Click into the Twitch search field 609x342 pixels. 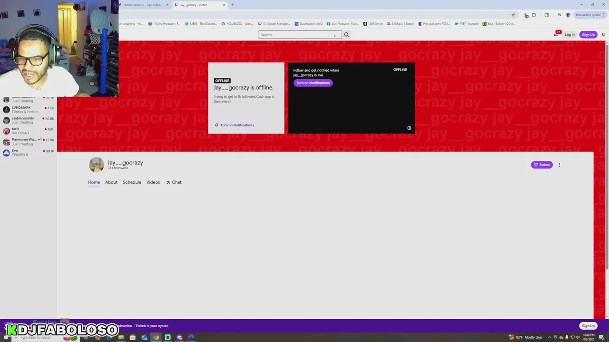pyautogui.click(x=300, y=35)
